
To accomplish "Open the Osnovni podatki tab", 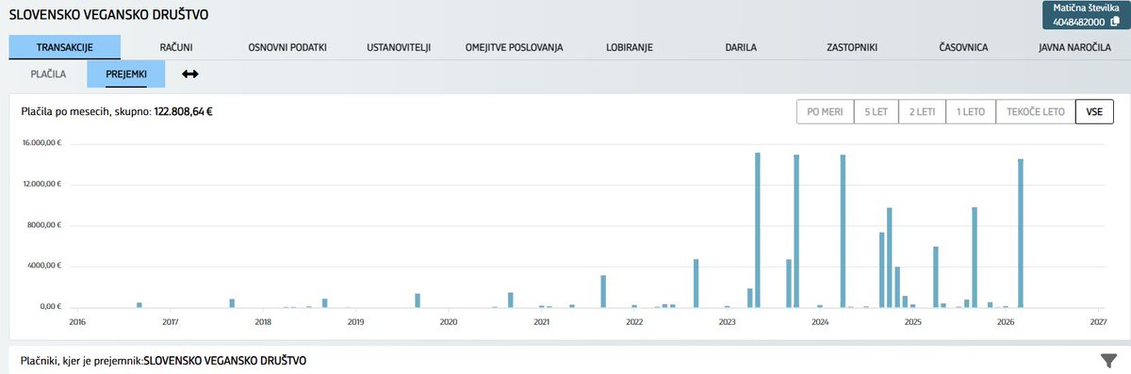I will coord(287,47).
